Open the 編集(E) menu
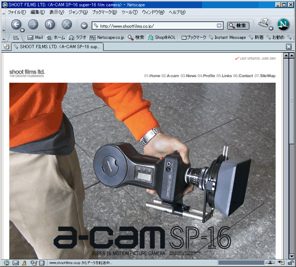The image size is (296, 267). click(38, 12)
